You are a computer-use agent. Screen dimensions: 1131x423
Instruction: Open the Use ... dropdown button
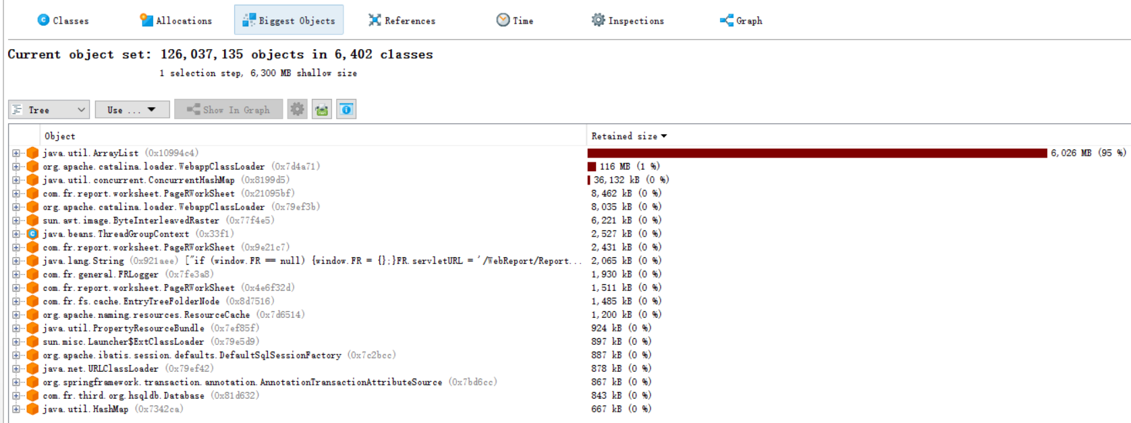[132, 110]
